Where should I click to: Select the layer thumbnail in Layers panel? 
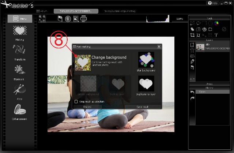click(200, 46)
